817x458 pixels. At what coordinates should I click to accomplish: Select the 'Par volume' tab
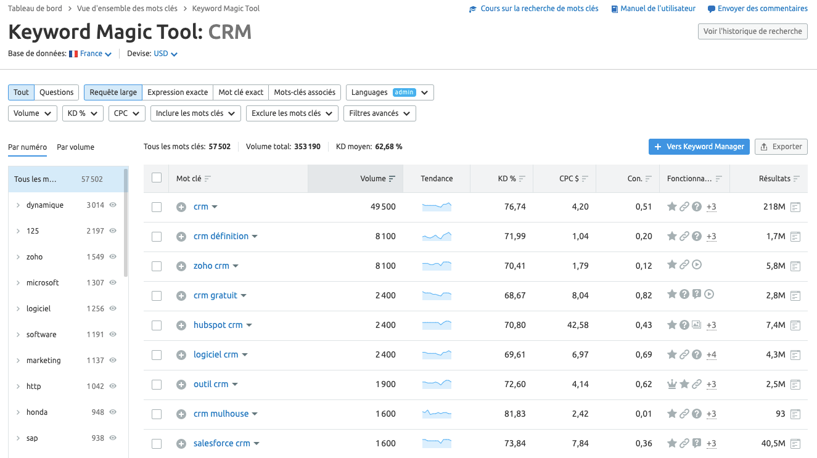point(75,147)
